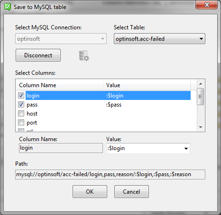Uncheck the pass column checkbox
The image size is (221, 215).
tap(21, 105)
